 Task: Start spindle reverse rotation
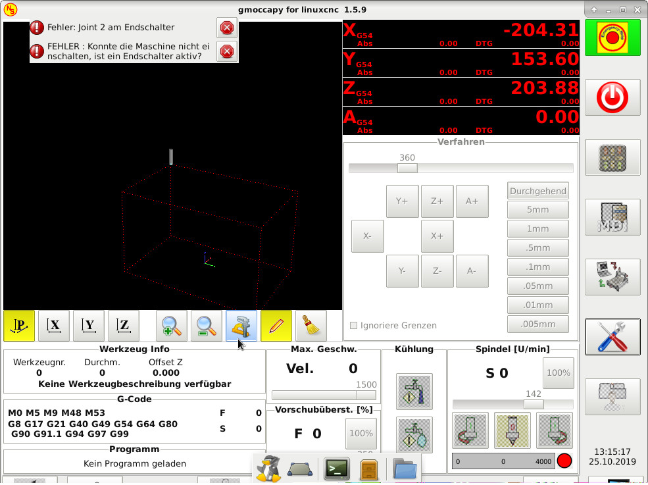pyautogui.click(x=470, y=430)
